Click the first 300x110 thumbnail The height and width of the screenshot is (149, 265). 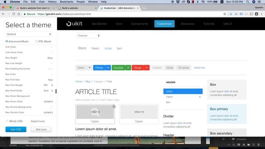[95, 112]
